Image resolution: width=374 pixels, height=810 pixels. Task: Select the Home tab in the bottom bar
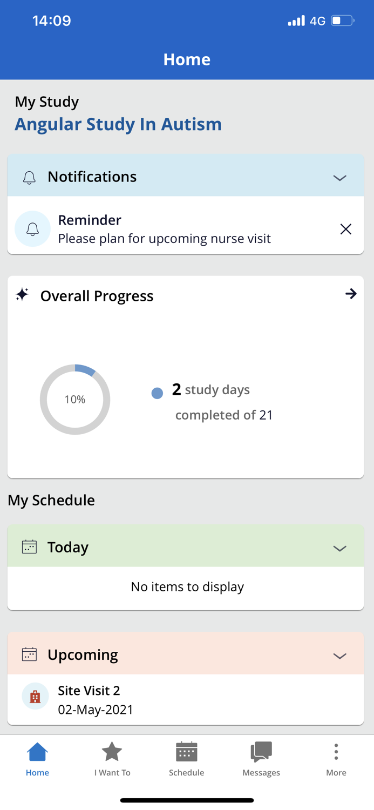click(37, 759)
